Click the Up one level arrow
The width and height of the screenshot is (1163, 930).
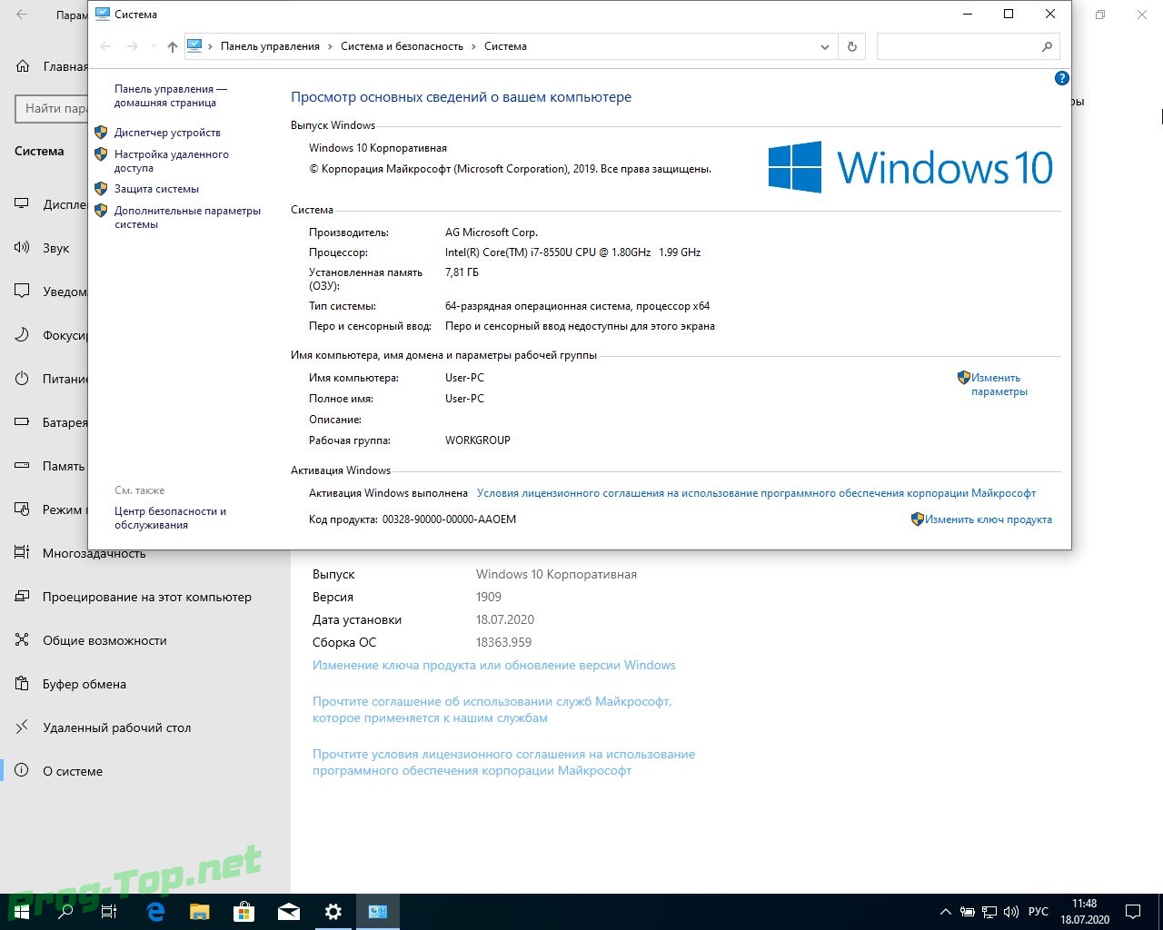click(x=172, y=46)
